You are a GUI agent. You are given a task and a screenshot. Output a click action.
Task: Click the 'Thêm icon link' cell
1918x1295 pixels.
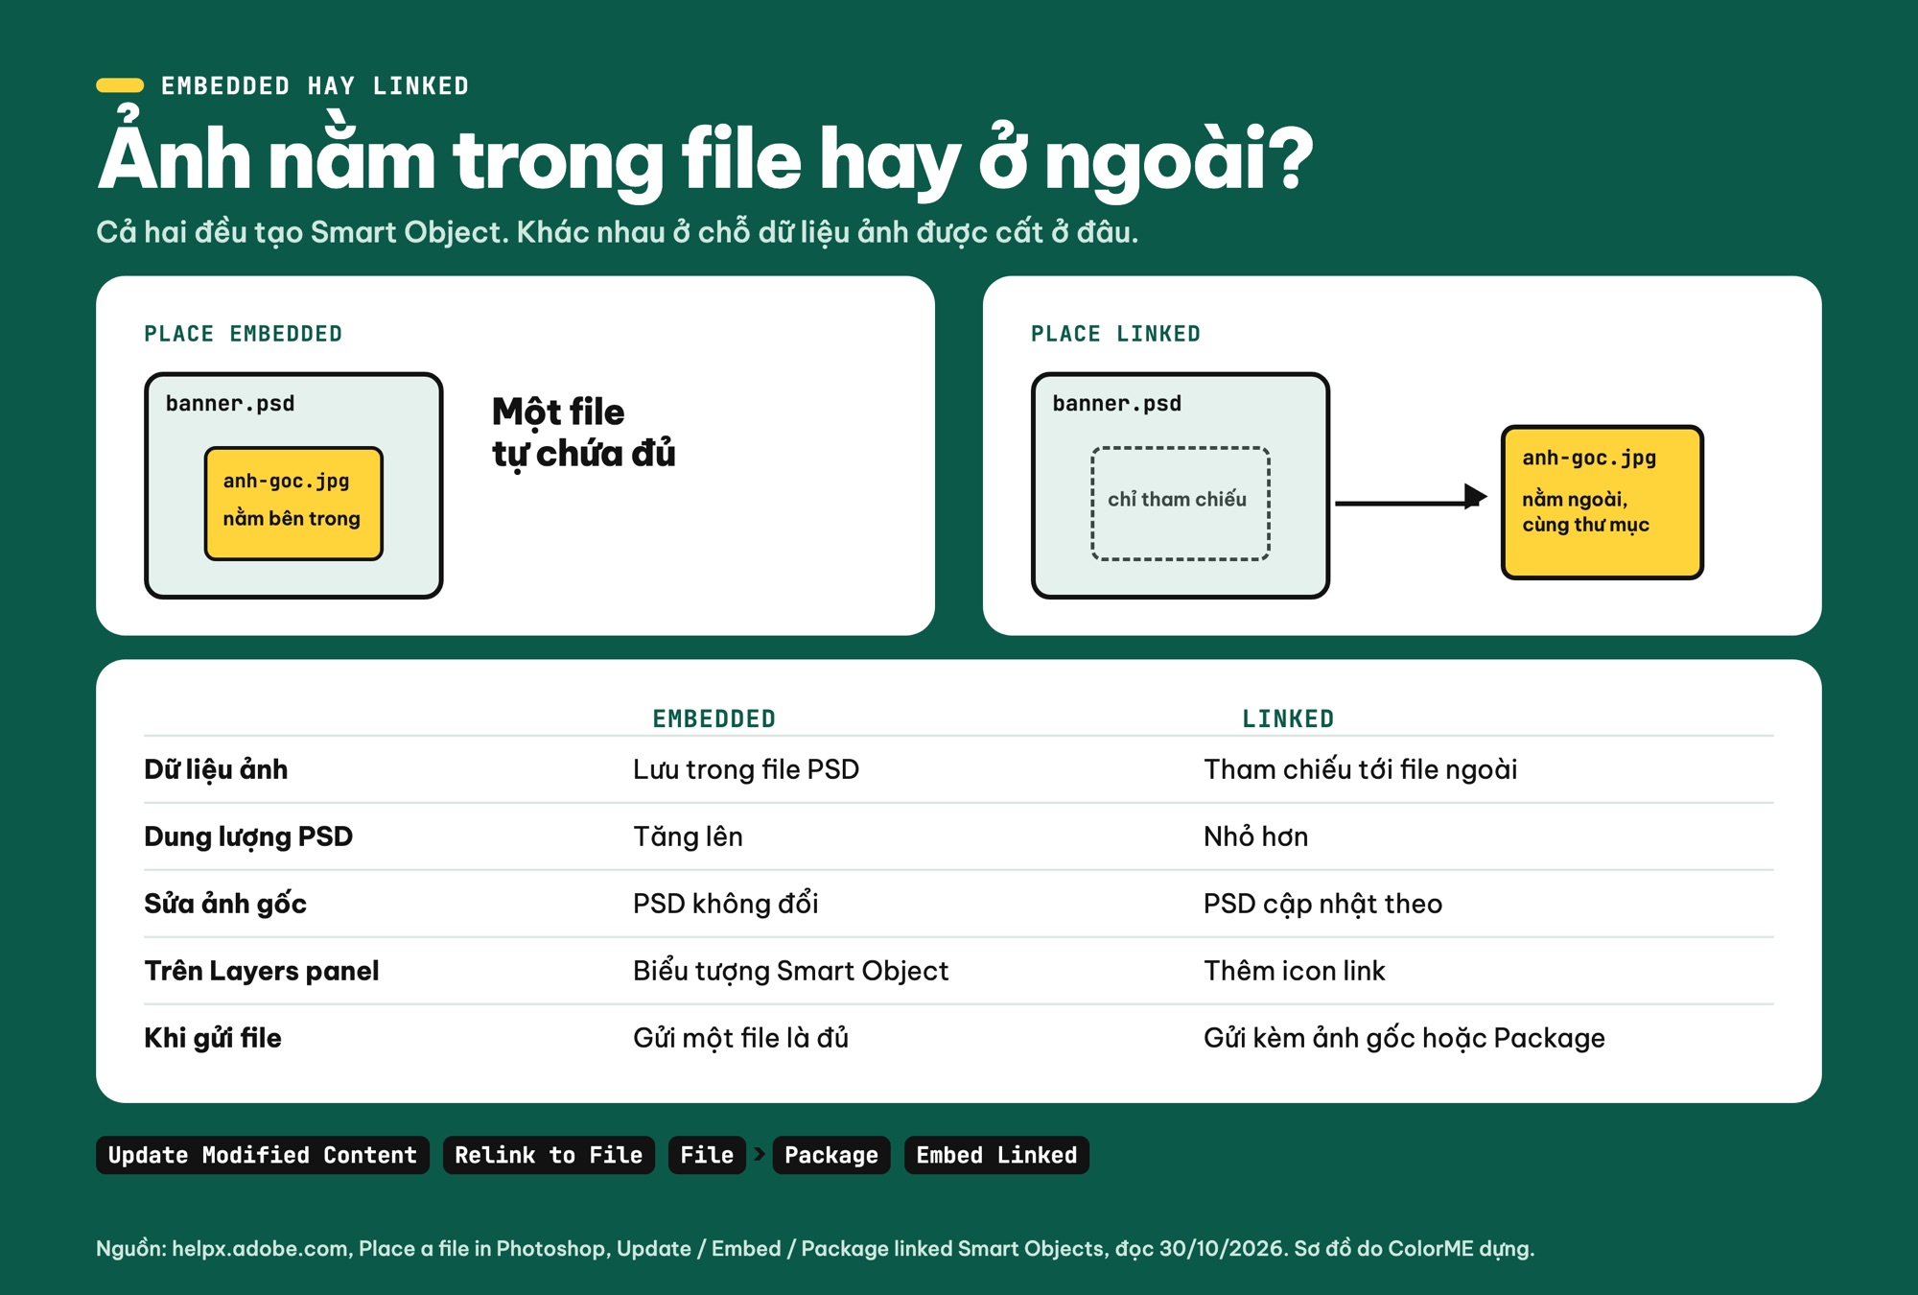1295,971
